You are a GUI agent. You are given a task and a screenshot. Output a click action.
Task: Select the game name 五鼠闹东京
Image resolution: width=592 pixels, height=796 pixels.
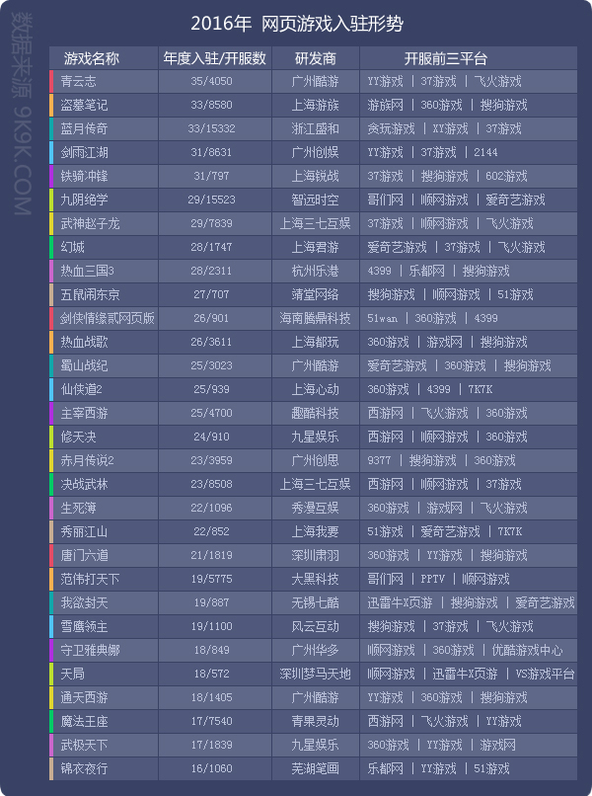point(91,294)
